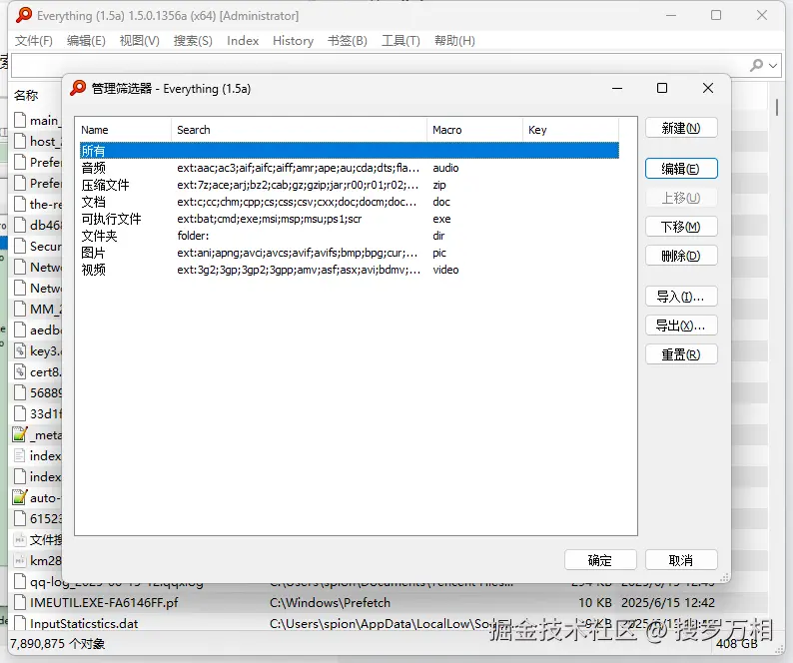Open the Index menu

[243, 41]
